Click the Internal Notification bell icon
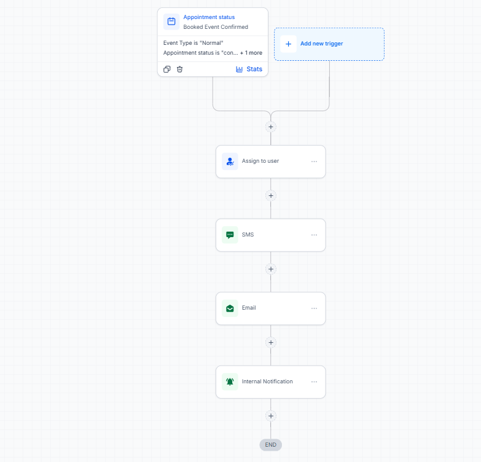Image resolution: width=481 pixels, height=462 pixels. click(230, 382)
